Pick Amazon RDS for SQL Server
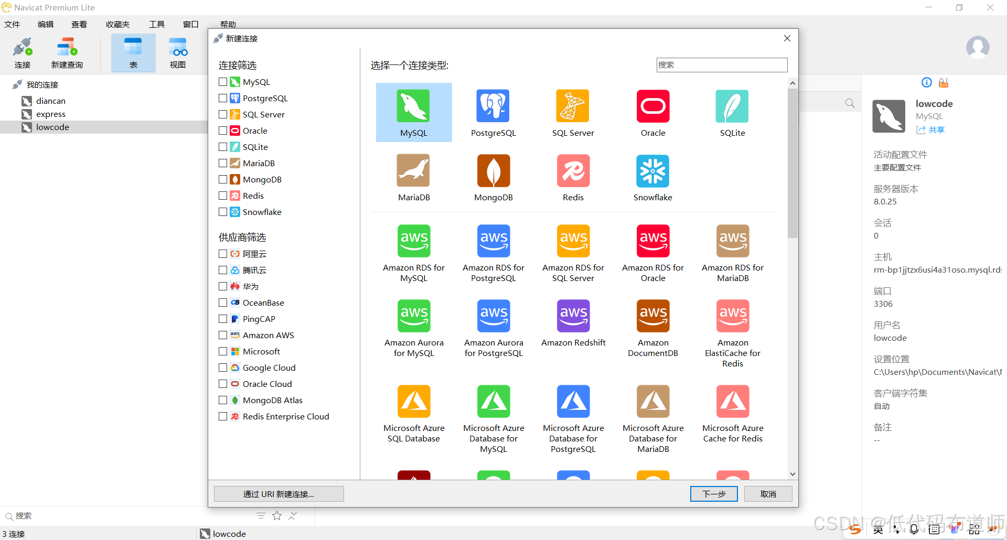The image size is (1007, 540). point(573,253)
